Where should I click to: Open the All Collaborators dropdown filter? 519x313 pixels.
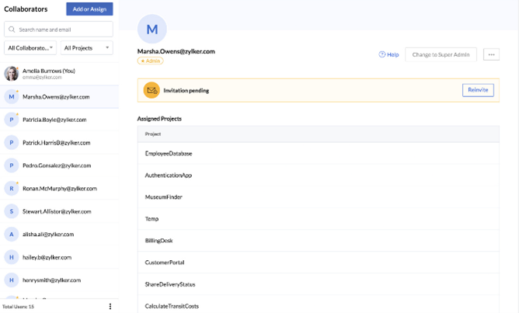click(30, 48)
